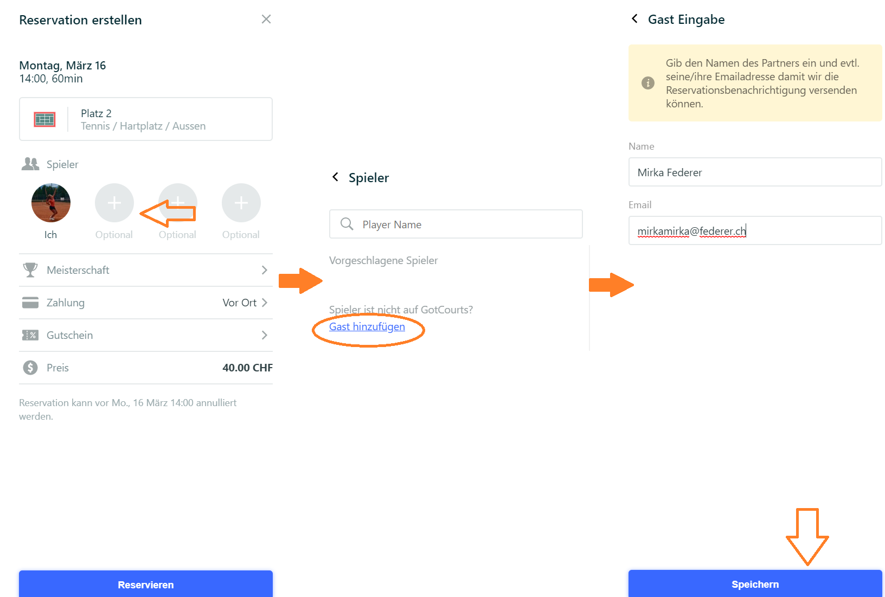Click the Gutschein voucher icon
The width and height of the screenshot is (885, 597).
[30, 335]
